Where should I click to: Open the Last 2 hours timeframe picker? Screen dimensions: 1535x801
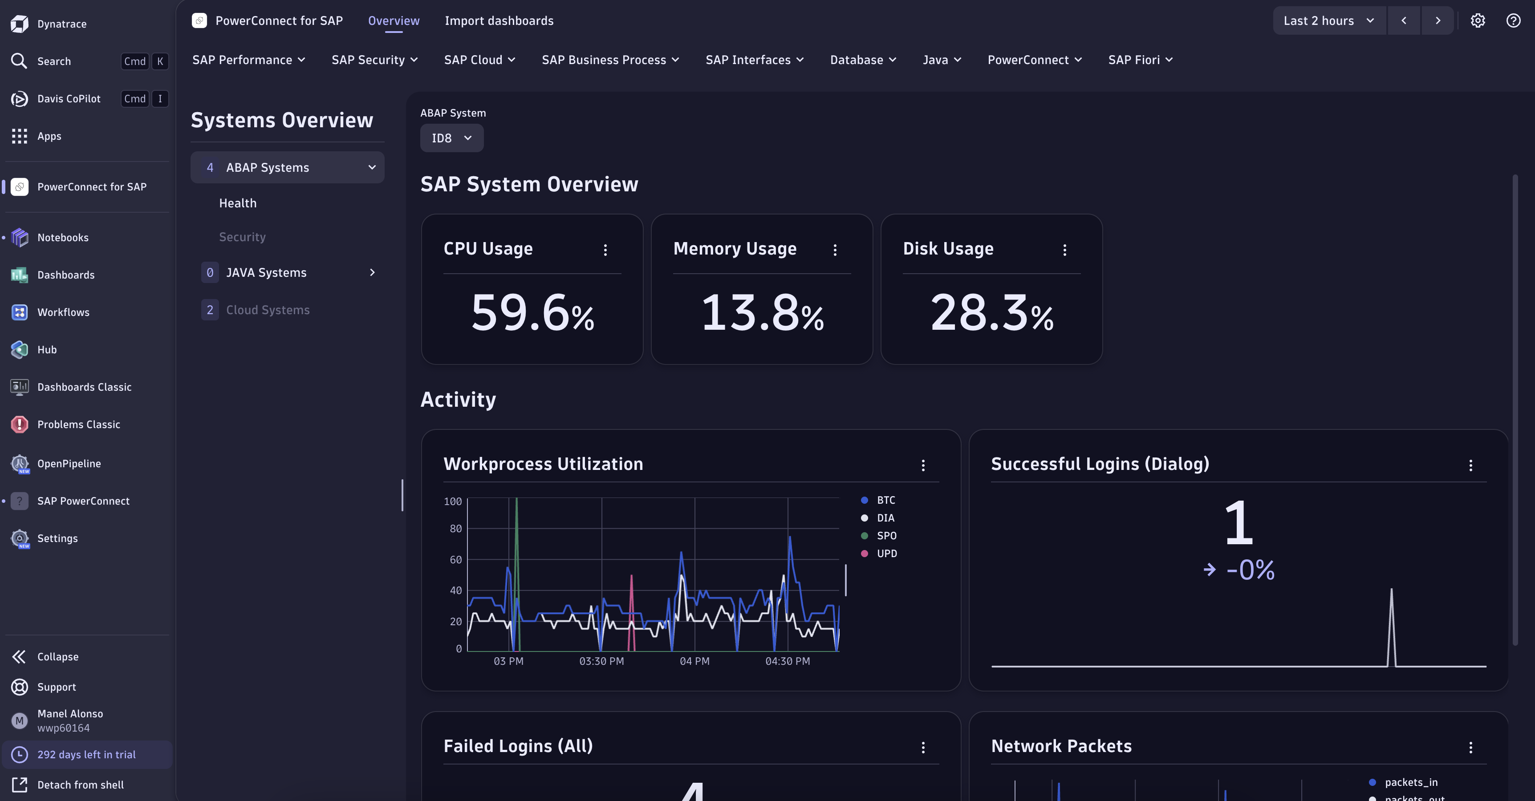click(x=1328, y=20)
